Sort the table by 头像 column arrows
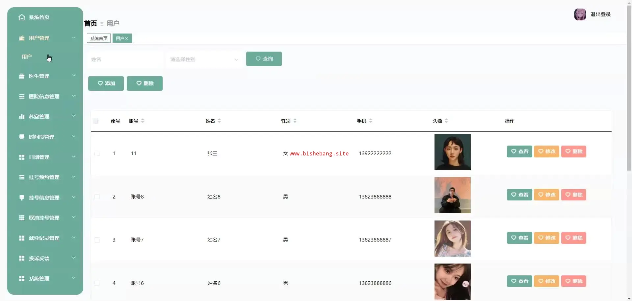Image resolution: width=632 pixels, height=301 pixels. [446, 121]
